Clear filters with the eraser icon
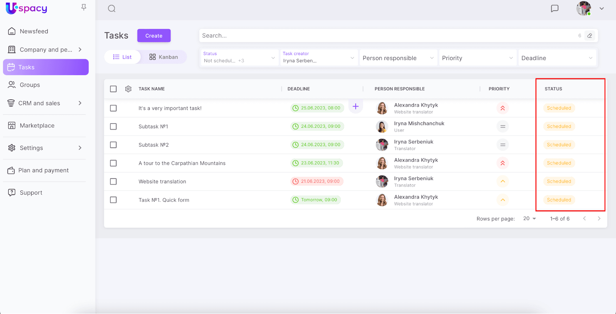616x314 pixels. point(589,36)
